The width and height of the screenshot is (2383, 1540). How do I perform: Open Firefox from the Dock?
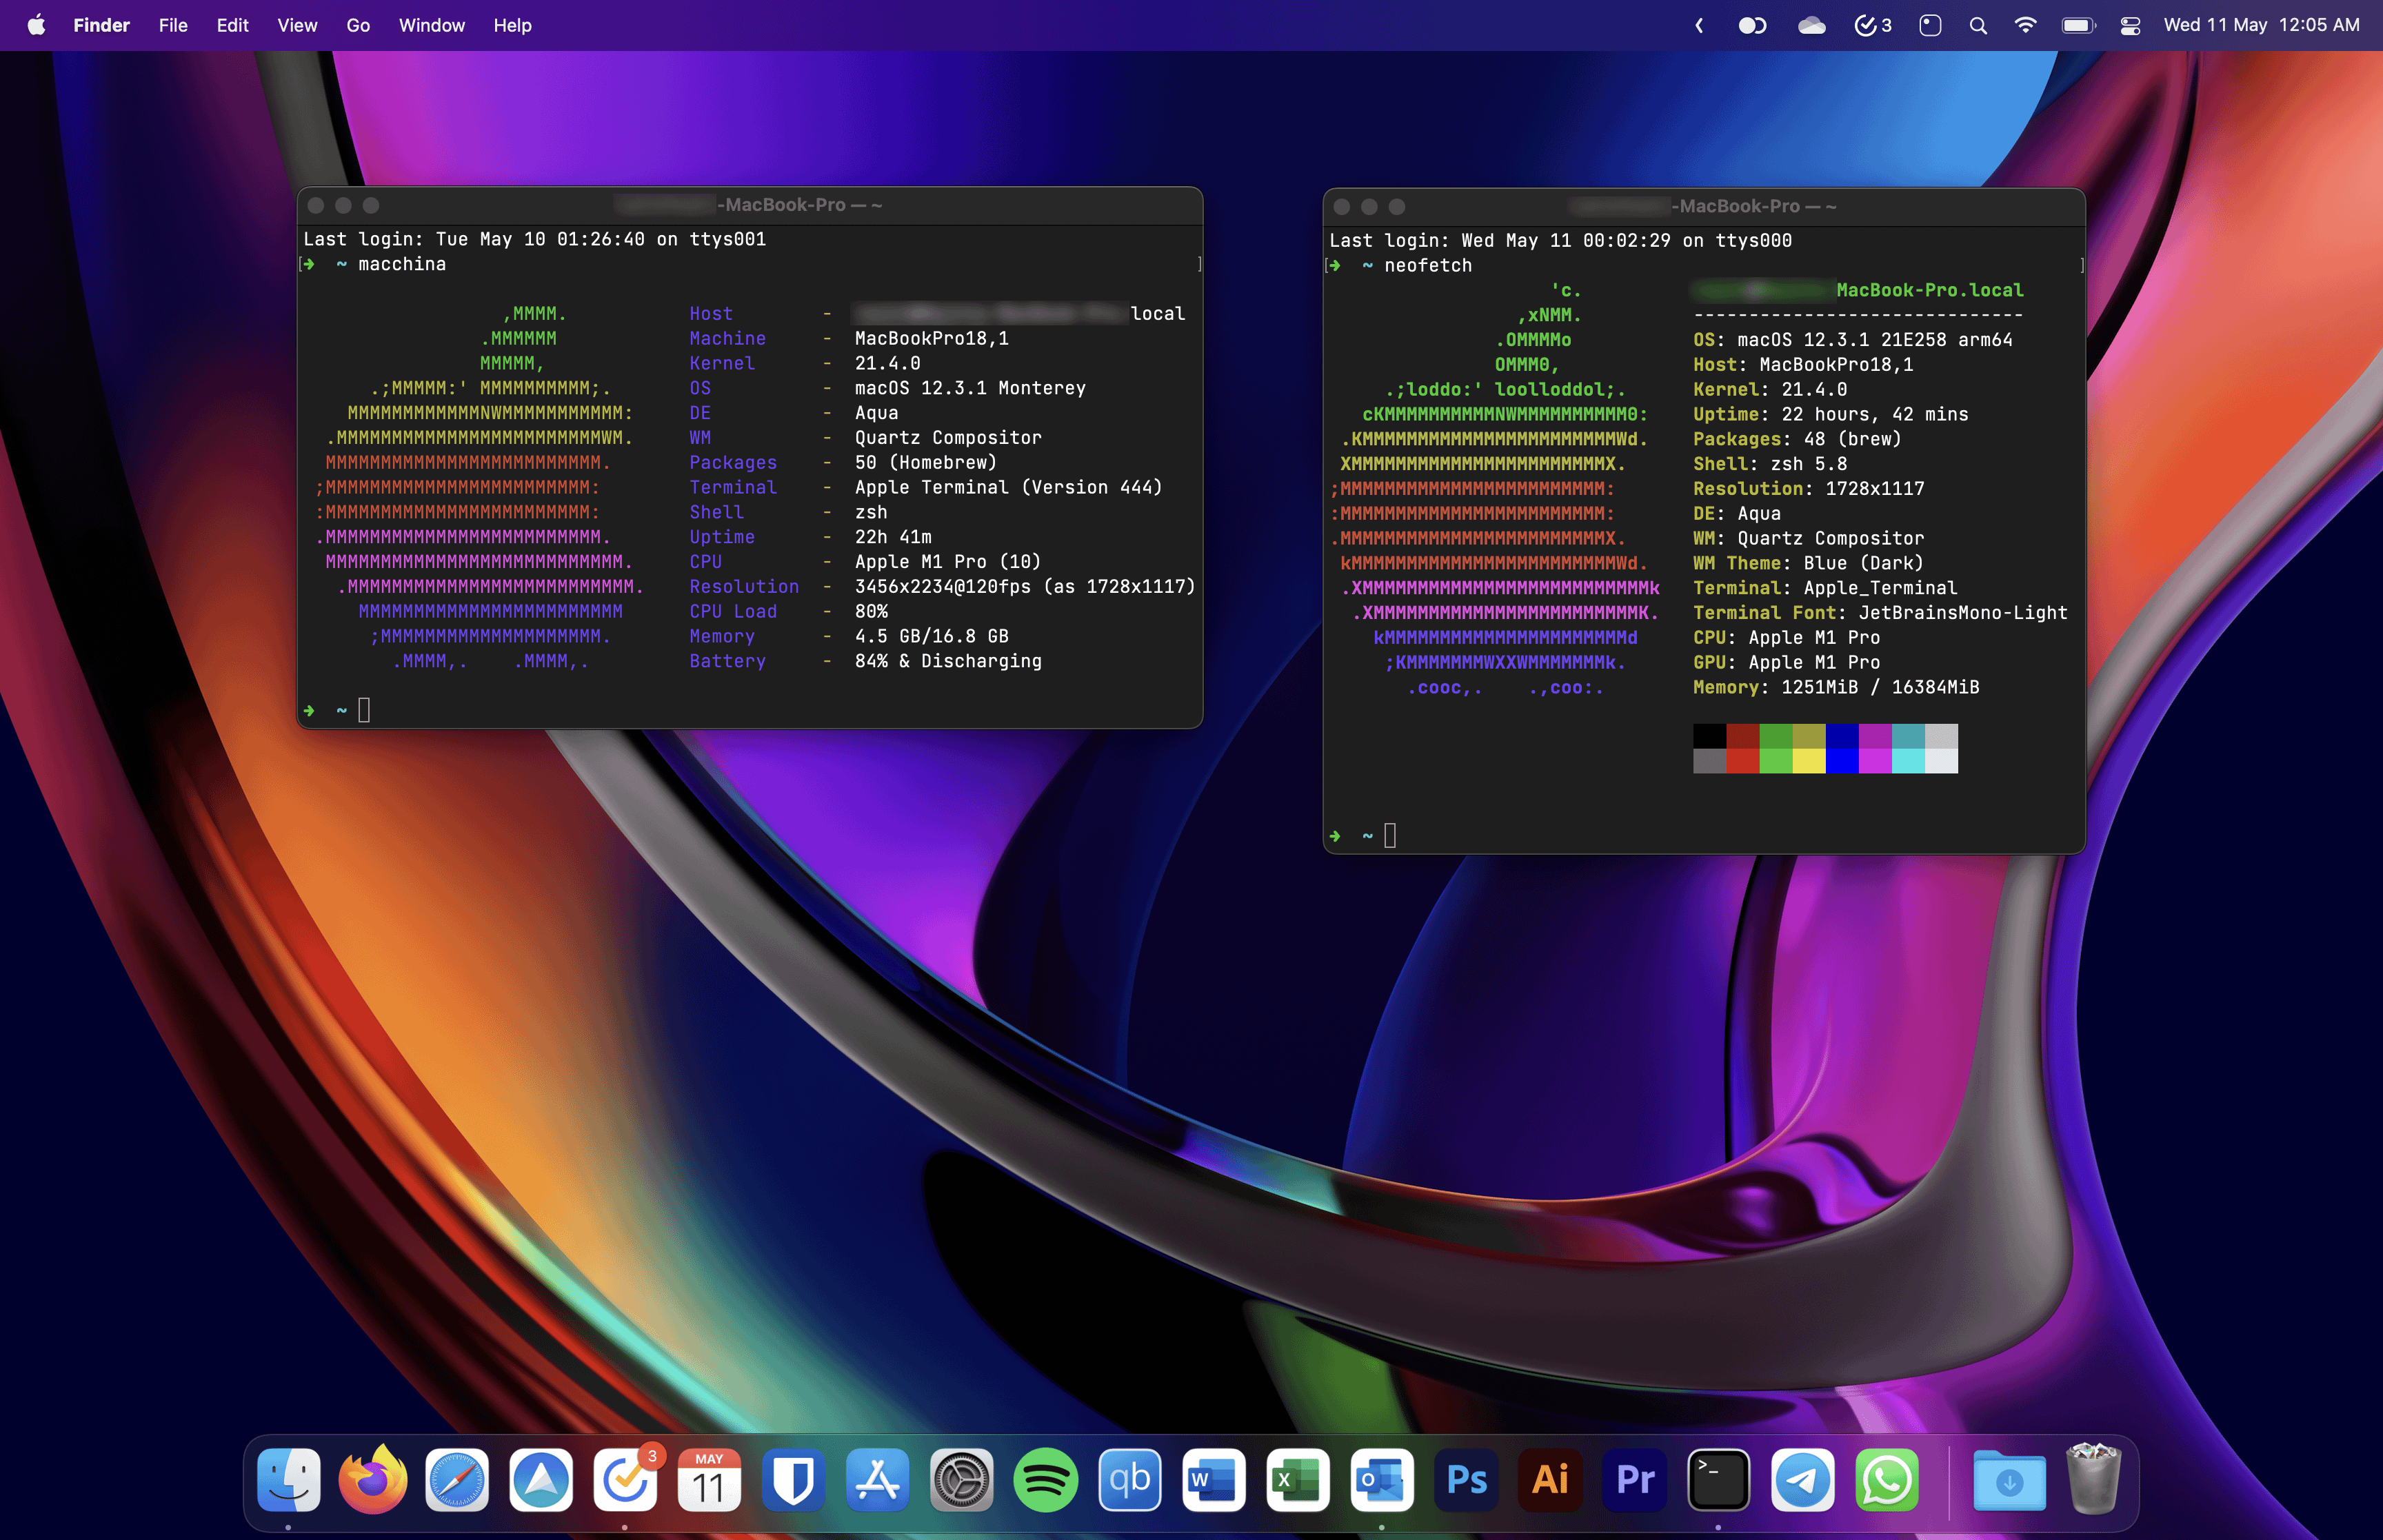(x=372, y=1480)
